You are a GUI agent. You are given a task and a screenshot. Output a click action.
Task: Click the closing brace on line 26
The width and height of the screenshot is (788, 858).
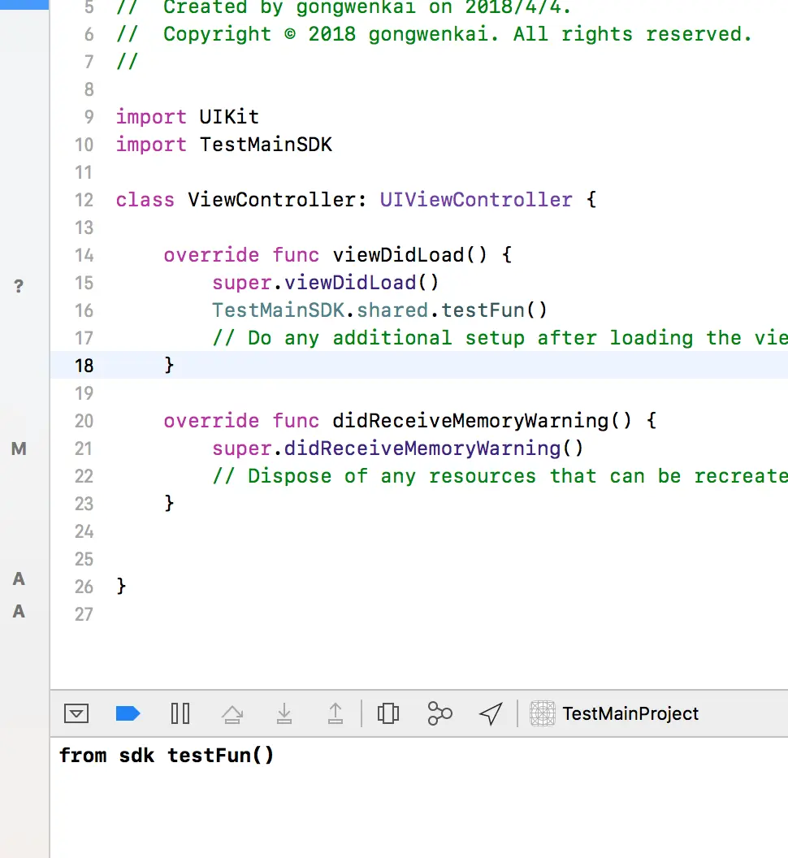pyautogui.click(x=121, y=586)
